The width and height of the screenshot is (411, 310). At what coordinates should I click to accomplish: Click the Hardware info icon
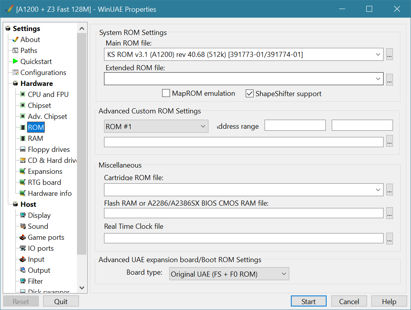point(23,193)
